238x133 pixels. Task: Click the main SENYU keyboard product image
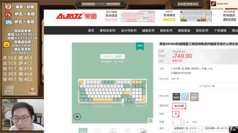coord(112,83)
